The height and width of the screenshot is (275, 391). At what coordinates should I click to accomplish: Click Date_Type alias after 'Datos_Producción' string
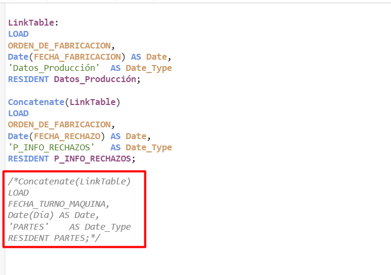tap(149, 68)
